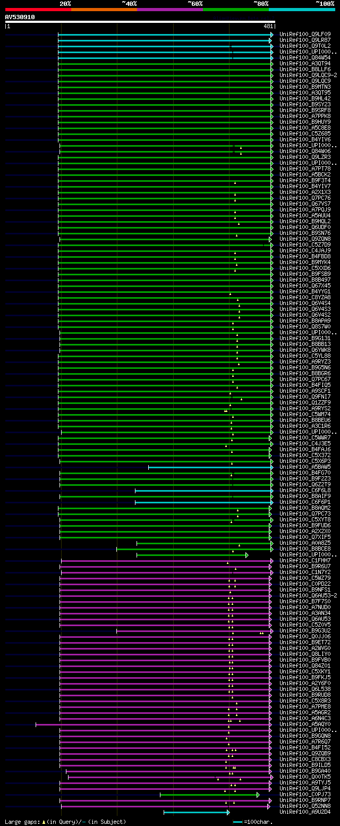Open hit UniRef100_Q9T0L2
This screenshot has width=340, height=826.
[x=305, y=46]
